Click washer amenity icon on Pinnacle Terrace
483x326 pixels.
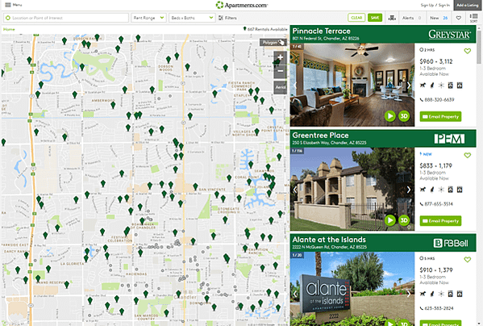coord(451,86)
